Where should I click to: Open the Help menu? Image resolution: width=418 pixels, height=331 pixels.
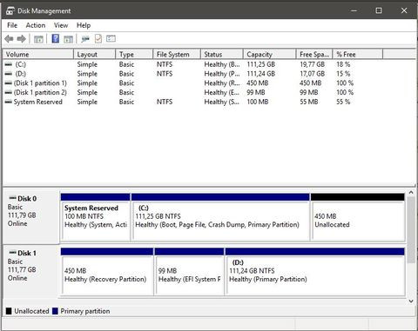tap(84, 25)
